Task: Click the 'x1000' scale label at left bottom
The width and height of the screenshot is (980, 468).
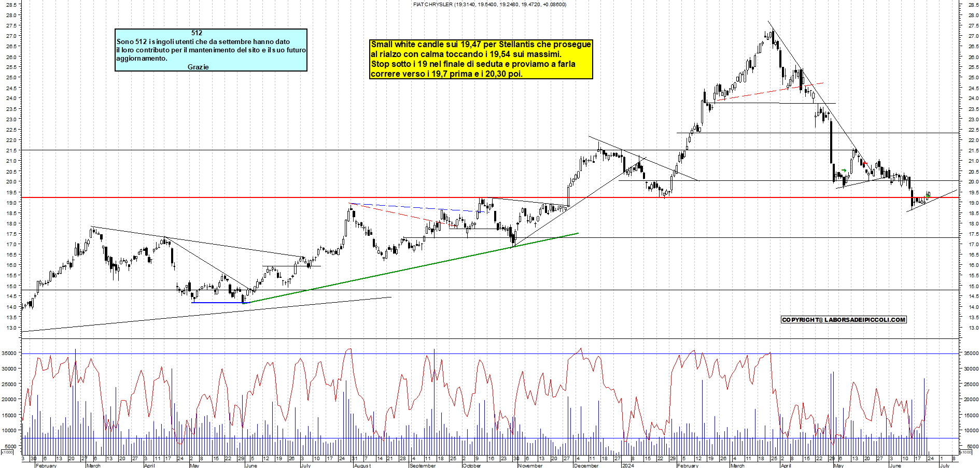Action: (7, 452)
